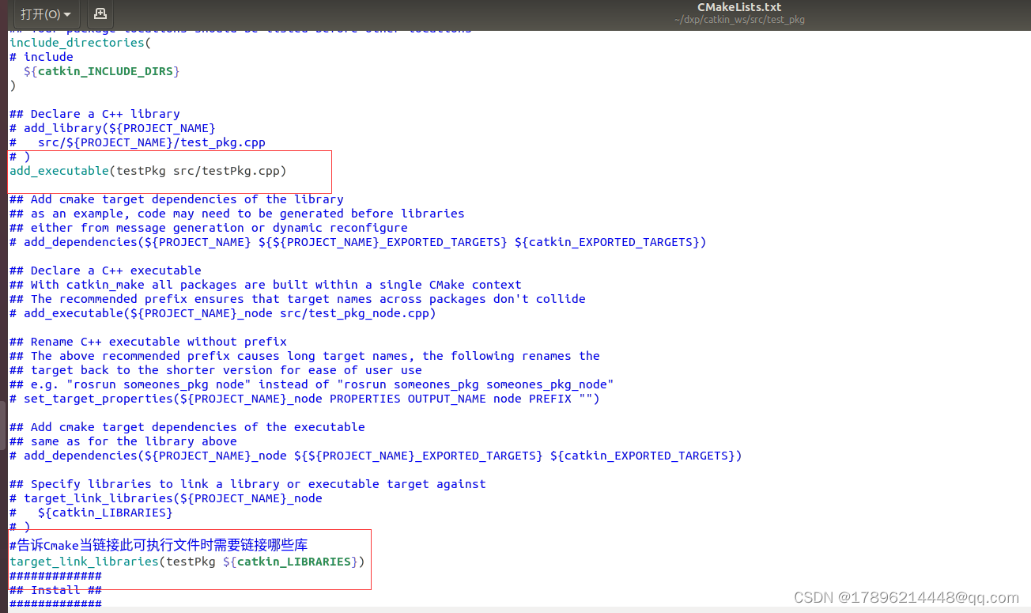Click the "## Declare a C++ library" comment
Viewport: 1031px width, 613px height.
95,114
